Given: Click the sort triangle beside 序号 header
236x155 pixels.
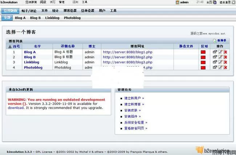Looking at the screenshot, I should pyautogui.click(x=10, y=47).
